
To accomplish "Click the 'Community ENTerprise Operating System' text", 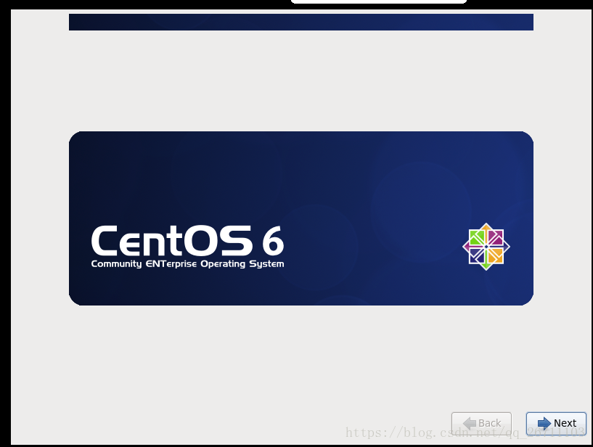I will click(187, 263).
